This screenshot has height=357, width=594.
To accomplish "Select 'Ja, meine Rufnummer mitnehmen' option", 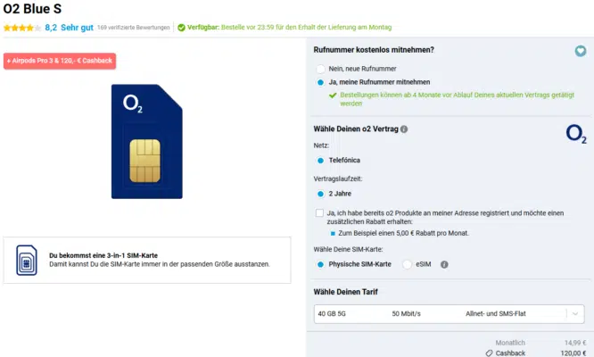I will [320, 82].
